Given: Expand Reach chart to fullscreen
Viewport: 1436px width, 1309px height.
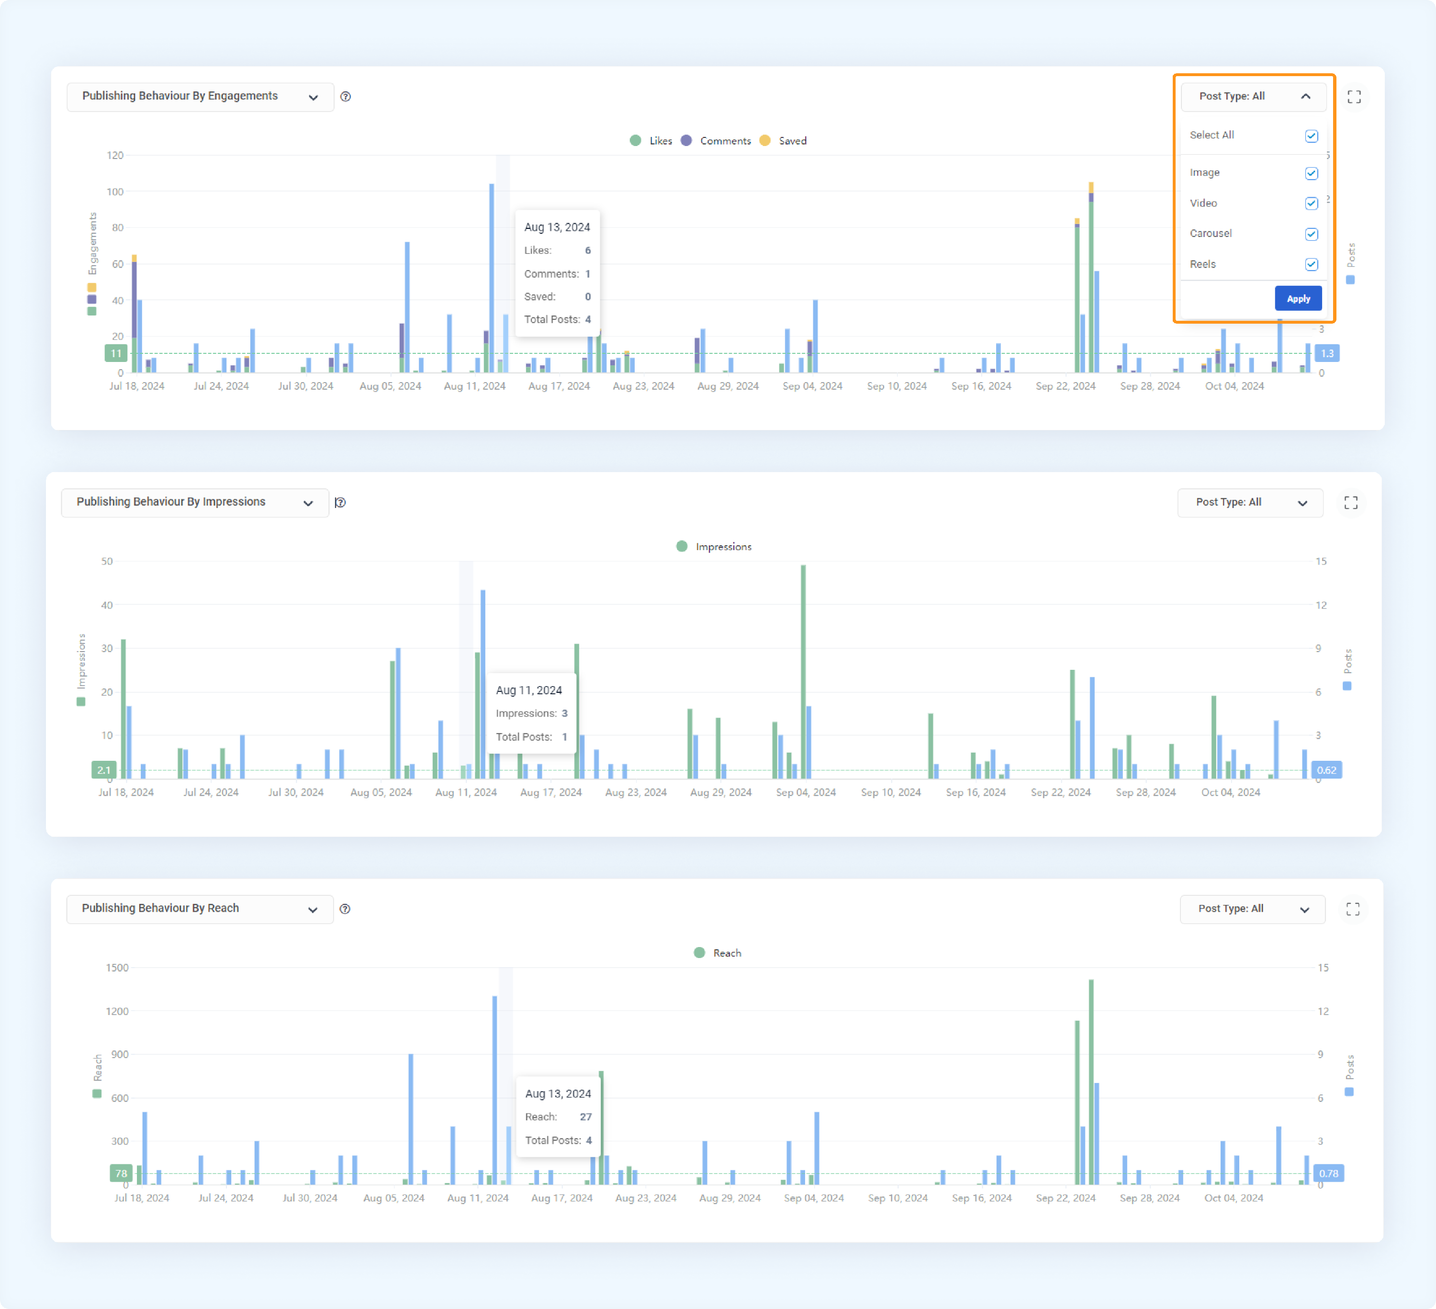Looking at the screenshot, I should point(1353,909).
